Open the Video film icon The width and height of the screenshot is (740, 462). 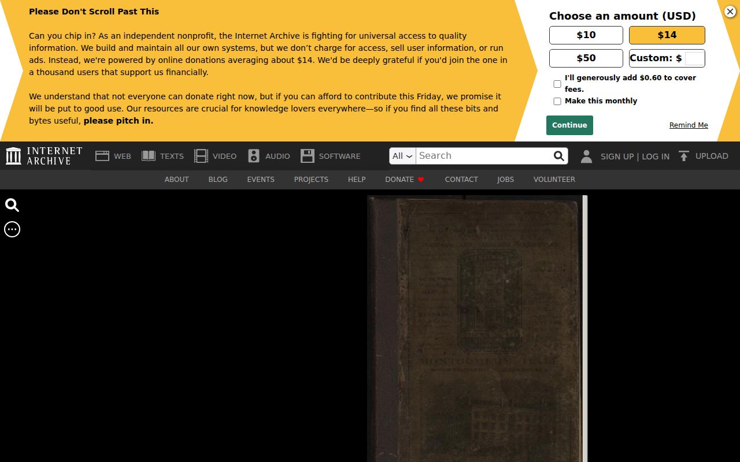[201, 156]
